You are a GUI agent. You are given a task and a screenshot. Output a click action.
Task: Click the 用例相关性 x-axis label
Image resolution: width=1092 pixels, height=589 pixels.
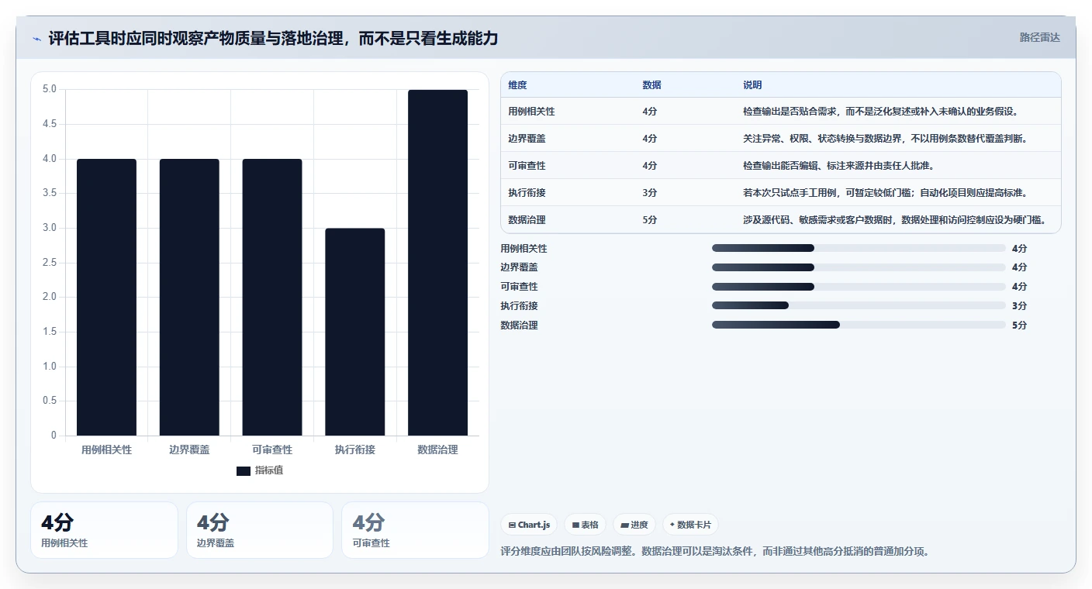tap(106, 449)
